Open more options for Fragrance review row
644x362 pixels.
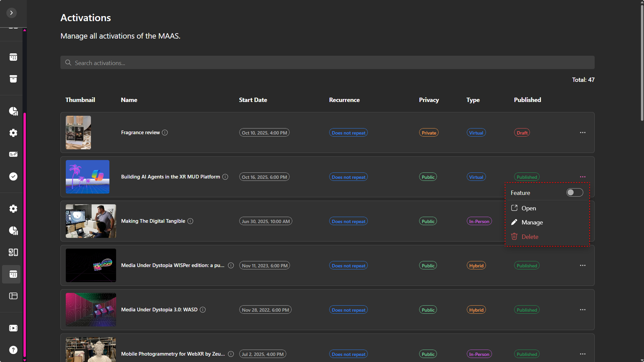click(582, 133)
